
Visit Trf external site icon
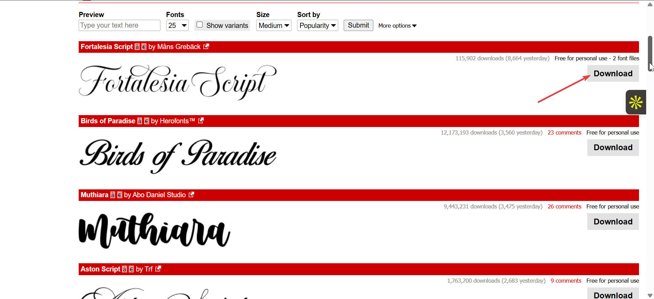158,269
